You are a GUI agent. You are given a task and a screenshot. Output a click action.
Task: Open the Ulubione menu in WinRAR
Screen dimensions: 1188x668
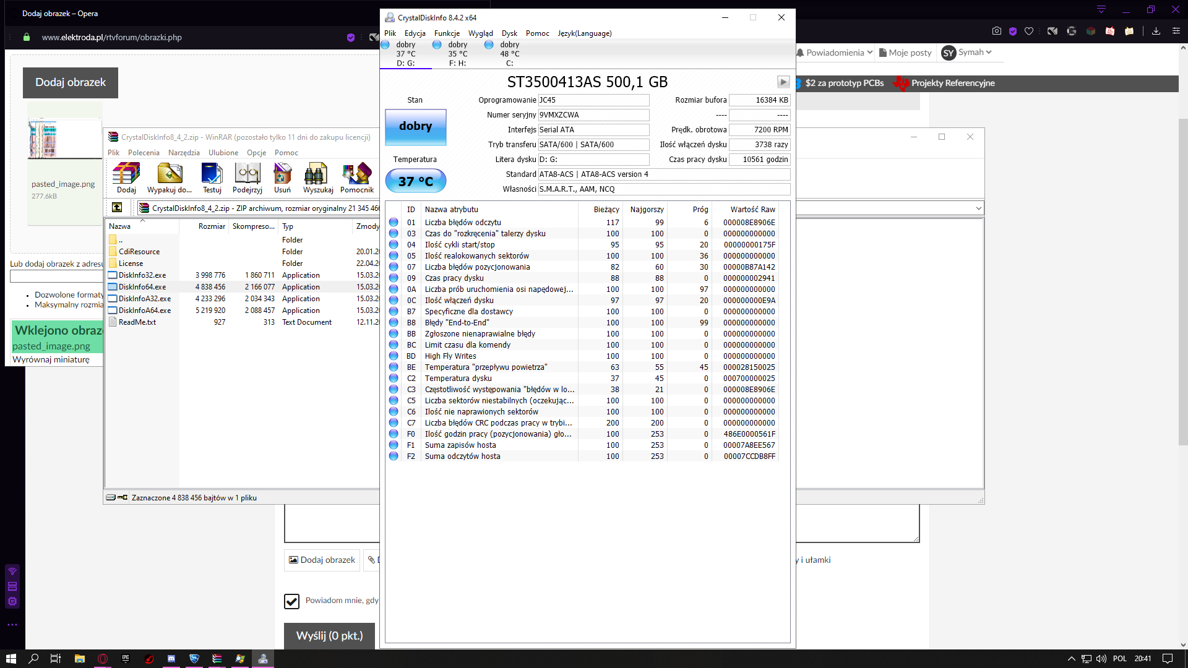[x=223, y=153]
